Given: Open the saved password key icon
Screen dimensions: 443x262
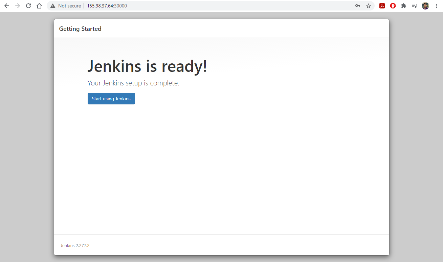Looking at the screenshot, I should click(x=358, y=6).
